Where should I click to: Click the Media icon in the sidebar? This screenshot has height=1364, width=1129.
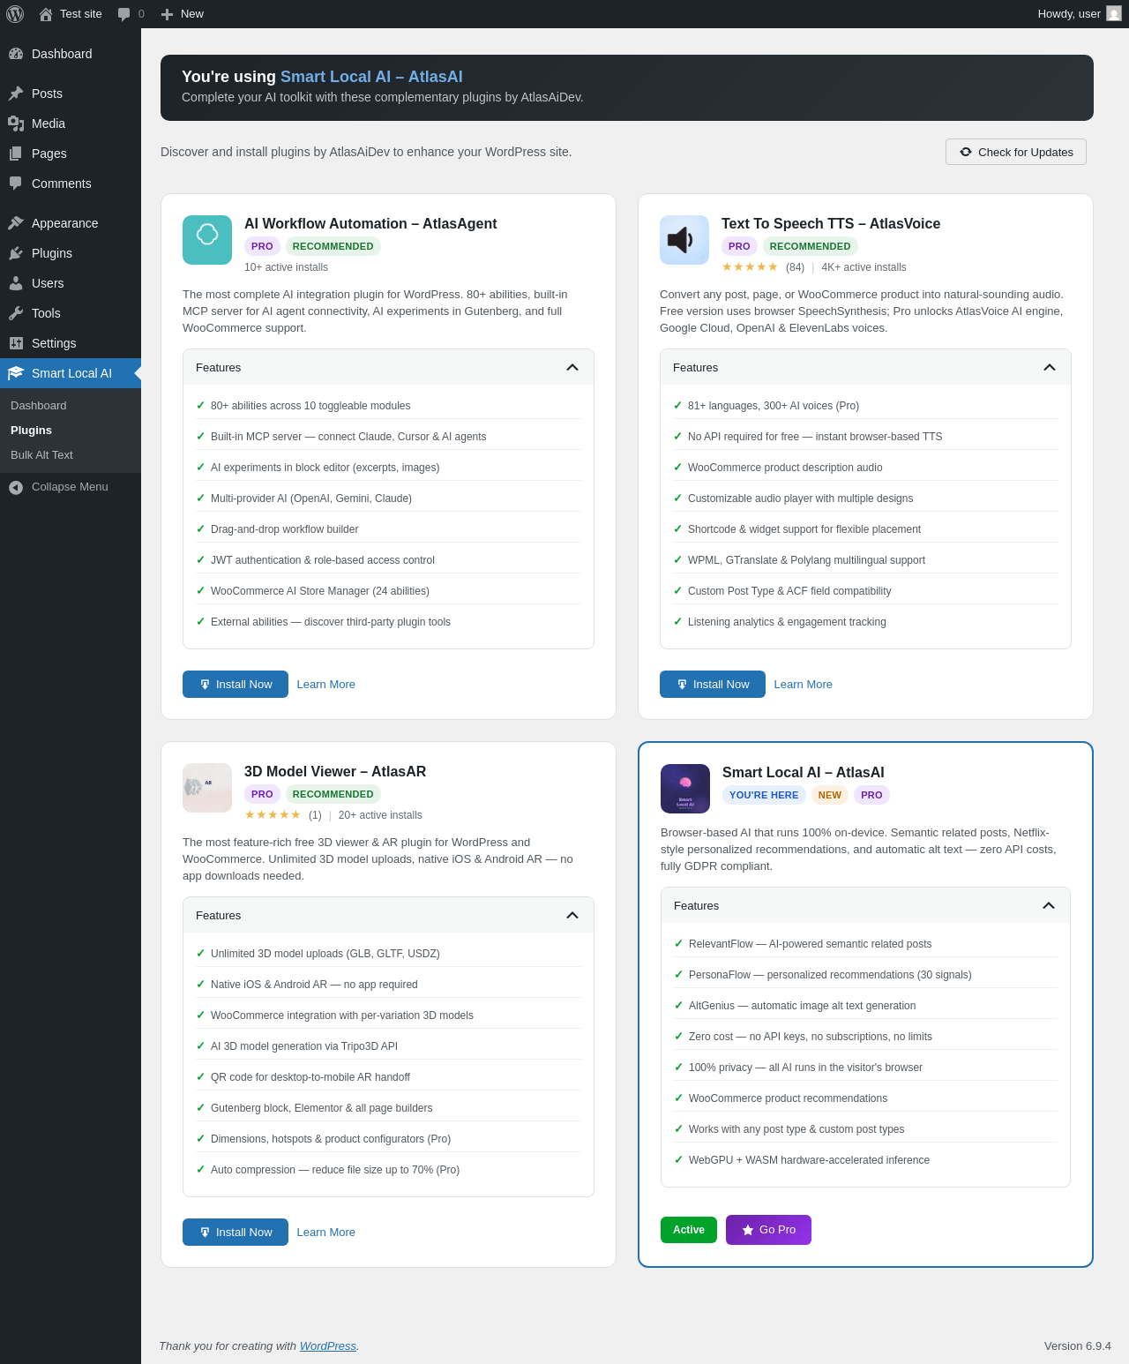(x=16, y=124)
